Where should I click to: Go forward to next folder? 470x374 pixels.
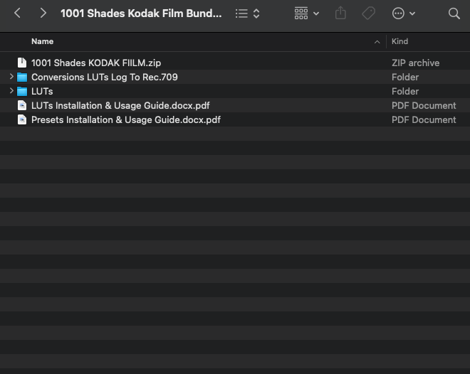[43, 14]
